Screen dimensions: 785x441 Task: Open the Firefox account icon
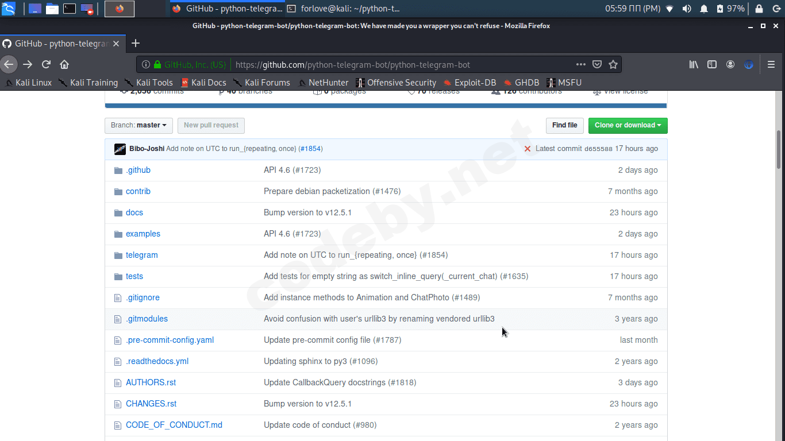coord(730,64)
